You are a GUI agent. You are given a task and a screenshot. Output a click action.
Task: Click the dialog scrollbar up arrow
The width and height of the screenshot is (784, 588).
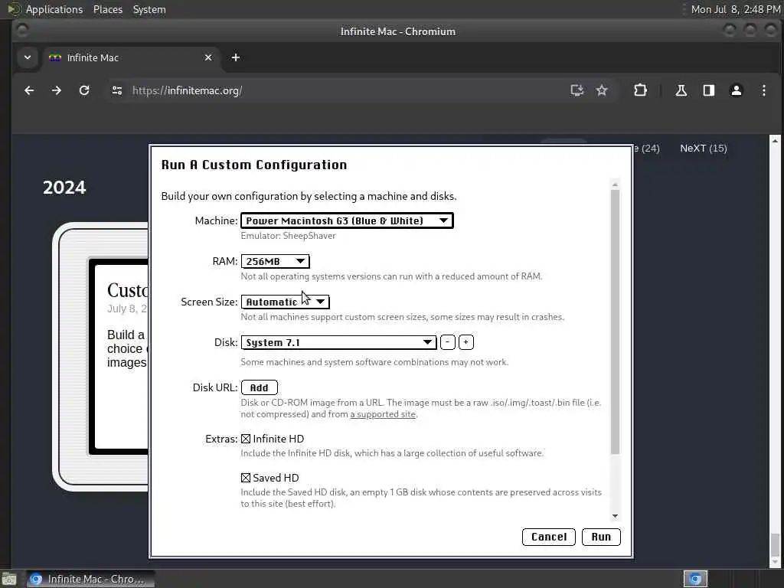click(615, 185)
